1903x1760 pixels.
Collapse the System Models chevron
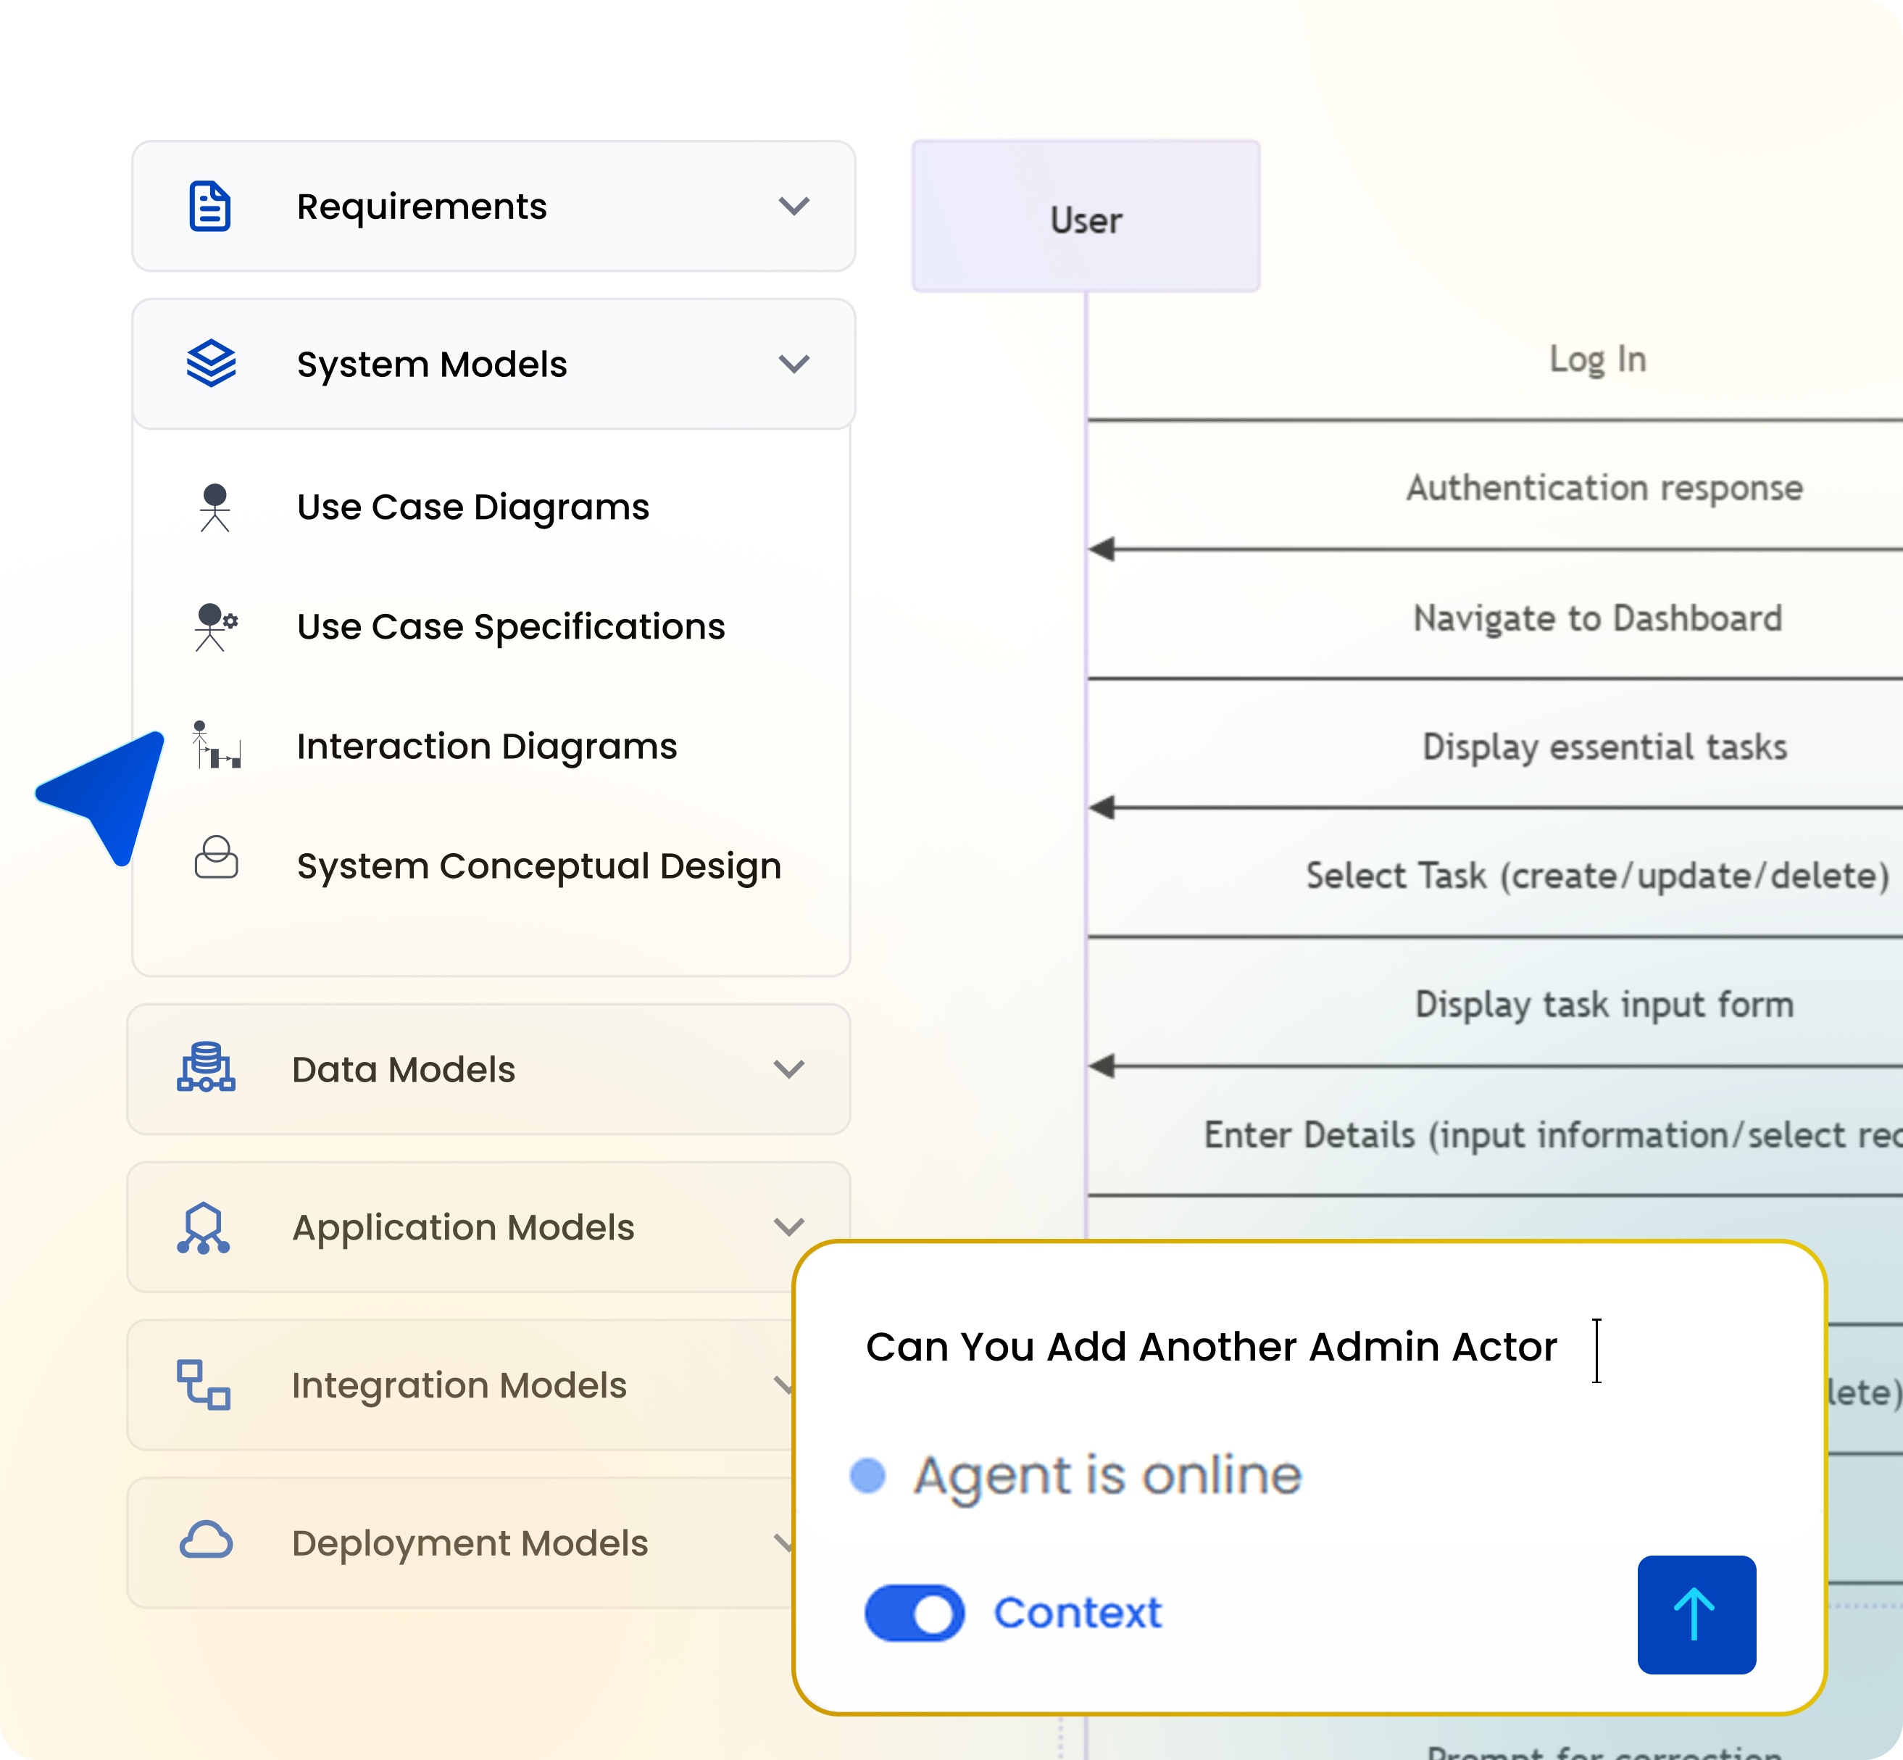coord(794,364)
